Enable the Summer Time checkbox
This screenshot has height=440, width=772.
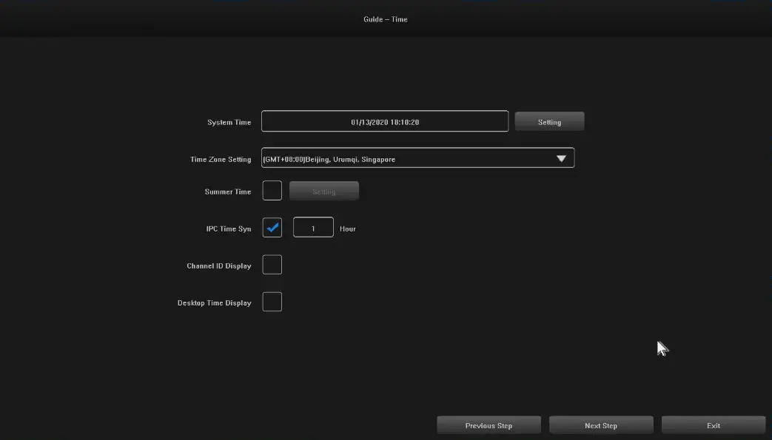point(272,191)
